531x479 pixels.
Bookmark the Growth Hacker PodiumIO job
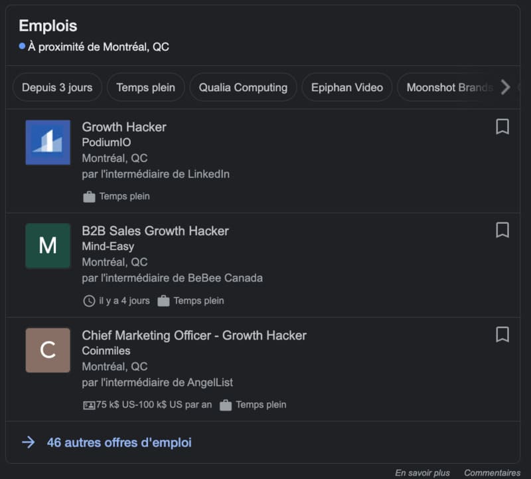502,127
